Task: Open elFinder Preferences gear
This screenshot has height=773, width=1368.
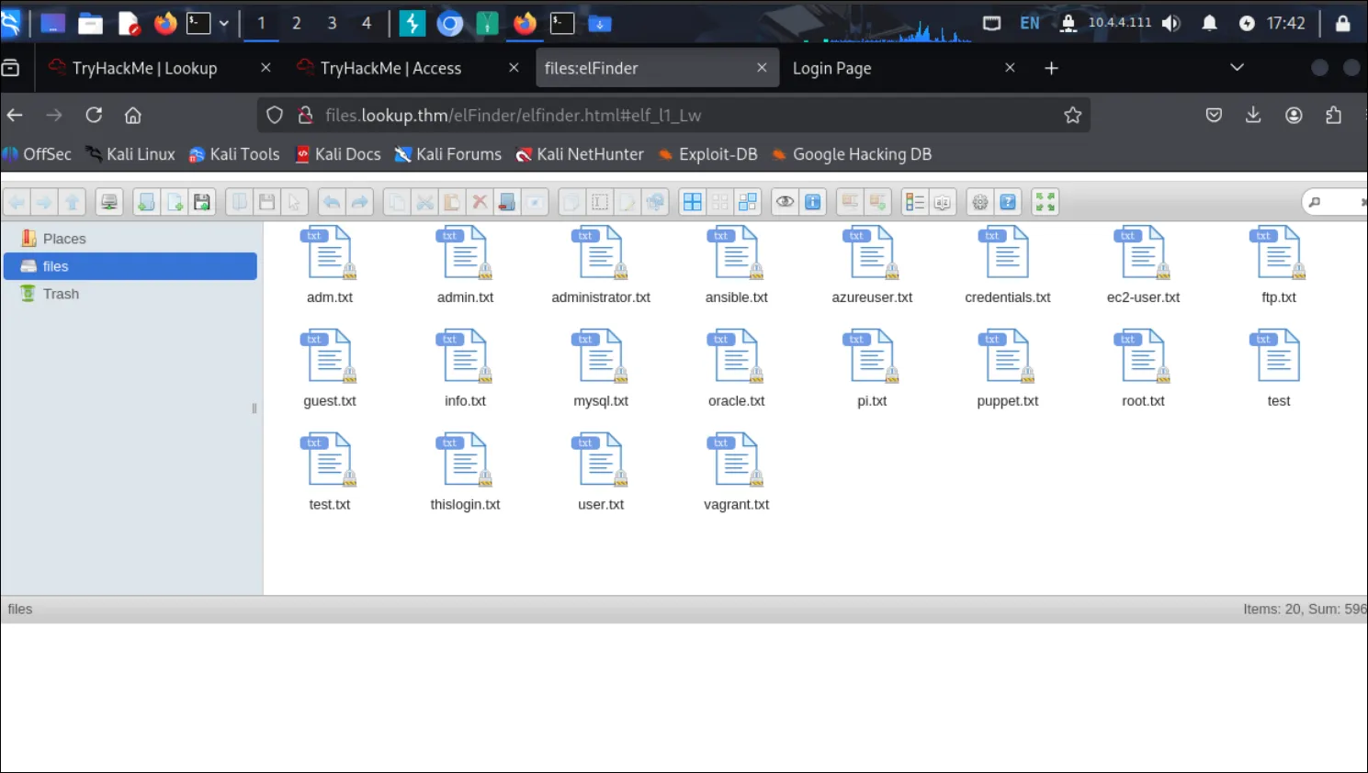Action: (x=980, y=202)
